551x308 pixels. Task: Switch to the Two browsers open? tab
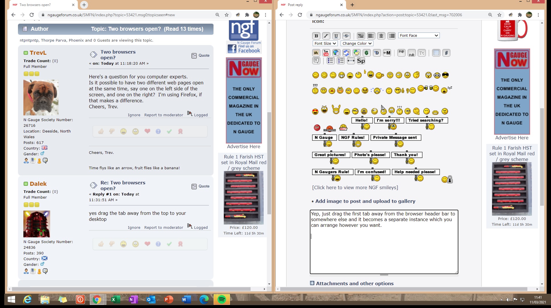pos(43,5)
